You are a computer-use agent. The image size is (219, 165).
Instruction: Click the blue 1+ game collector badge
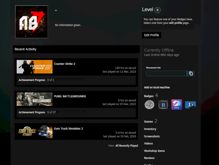click(x=190, y=105)
